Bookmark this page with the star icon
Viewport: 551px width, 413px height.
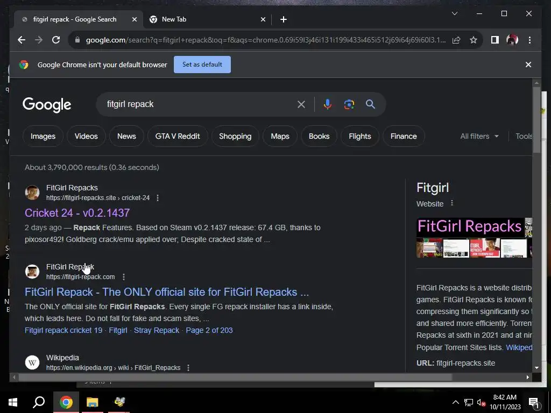(474, 40)
